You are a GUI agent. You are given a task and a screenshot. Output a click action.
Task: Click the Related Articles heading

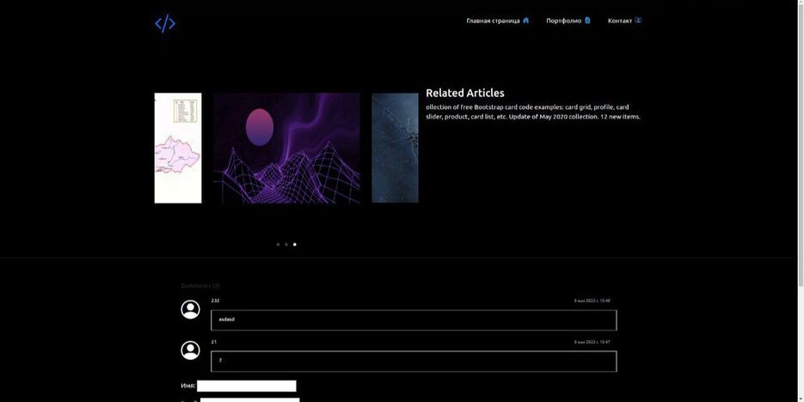point(465,93)
